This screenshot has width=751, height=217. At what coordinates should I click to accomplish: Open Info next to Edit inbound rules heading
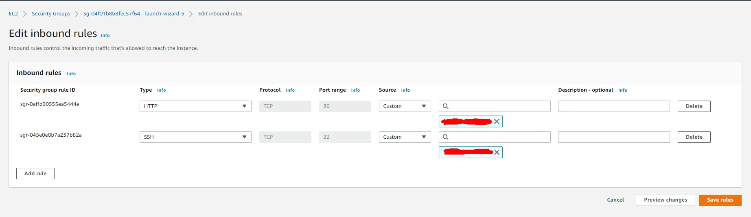point(105,35)
